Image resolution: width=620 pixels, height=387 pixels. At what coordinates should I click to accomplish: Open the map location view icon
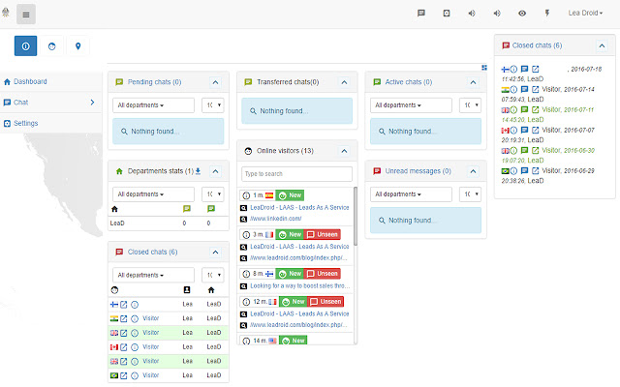pyautogui.click(x=77, y=45)
